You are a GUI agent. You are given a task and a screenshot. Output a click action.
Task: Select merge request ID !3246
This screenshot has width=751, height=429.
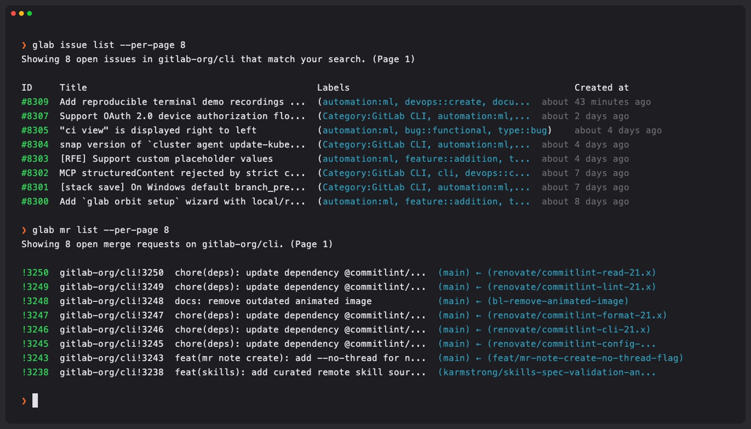tap(35, 329)
